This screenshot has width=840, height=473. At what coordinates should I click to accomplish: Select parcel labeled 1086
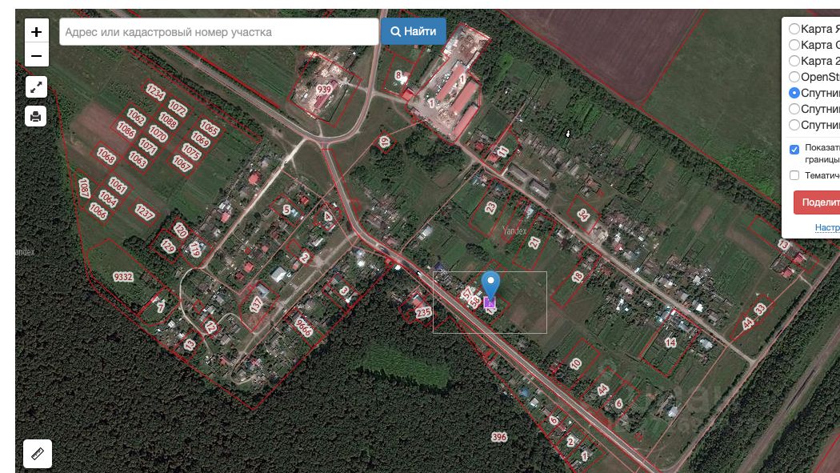pos(126,130)
